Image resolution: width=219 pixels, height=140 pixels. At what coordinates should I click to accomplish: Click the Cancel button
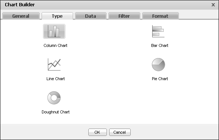120,132
